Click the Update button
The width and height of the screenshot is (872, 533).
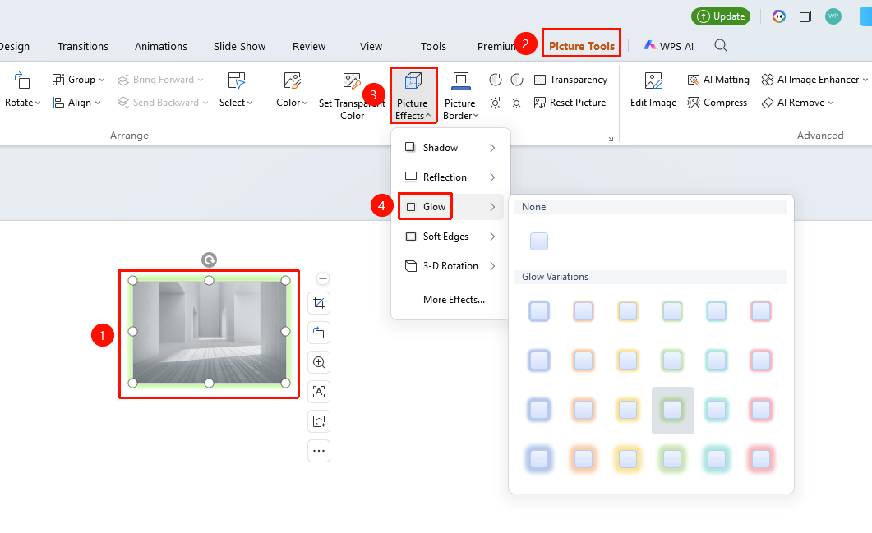click(x=721, y=16)
